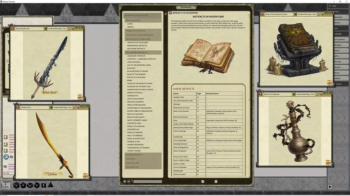Open the Encounters sidebar entry

(x=341, y=39)
